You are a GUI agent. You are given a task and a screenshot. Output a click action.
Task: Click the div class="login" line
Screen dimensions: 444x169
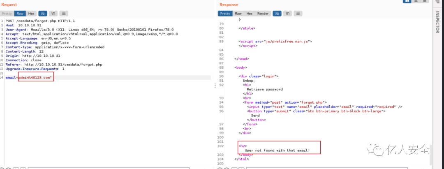pos(259,76)
